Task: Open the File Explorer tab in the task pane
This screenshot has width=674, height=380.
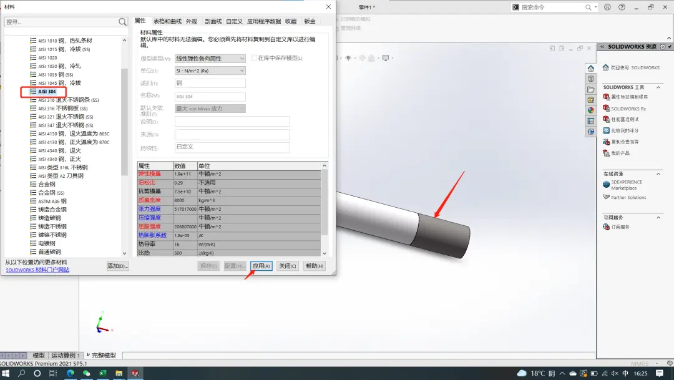Action: coord(591,89)
